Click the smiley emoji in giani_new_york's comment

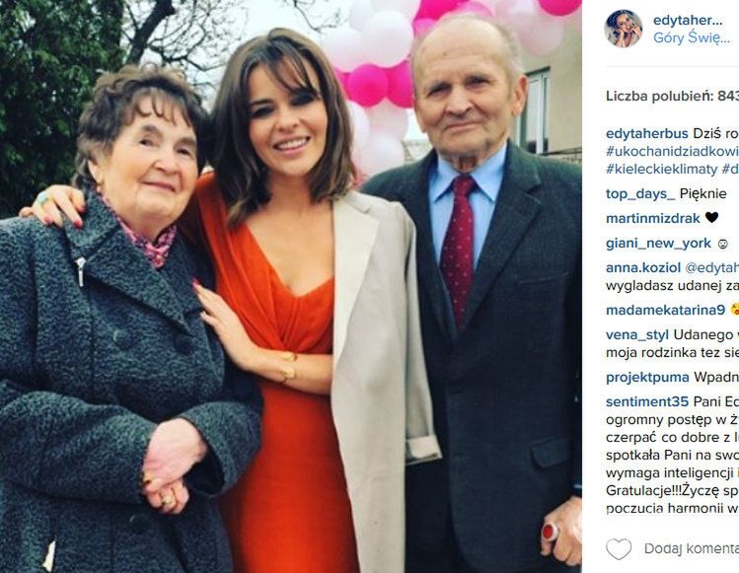pos(722,244)
